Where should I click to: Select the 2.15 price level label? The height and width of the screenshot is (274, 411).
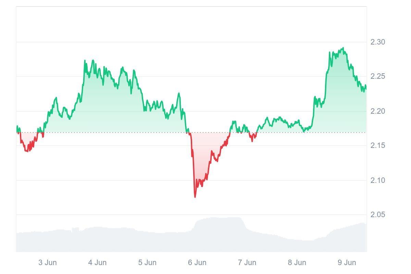378,146
